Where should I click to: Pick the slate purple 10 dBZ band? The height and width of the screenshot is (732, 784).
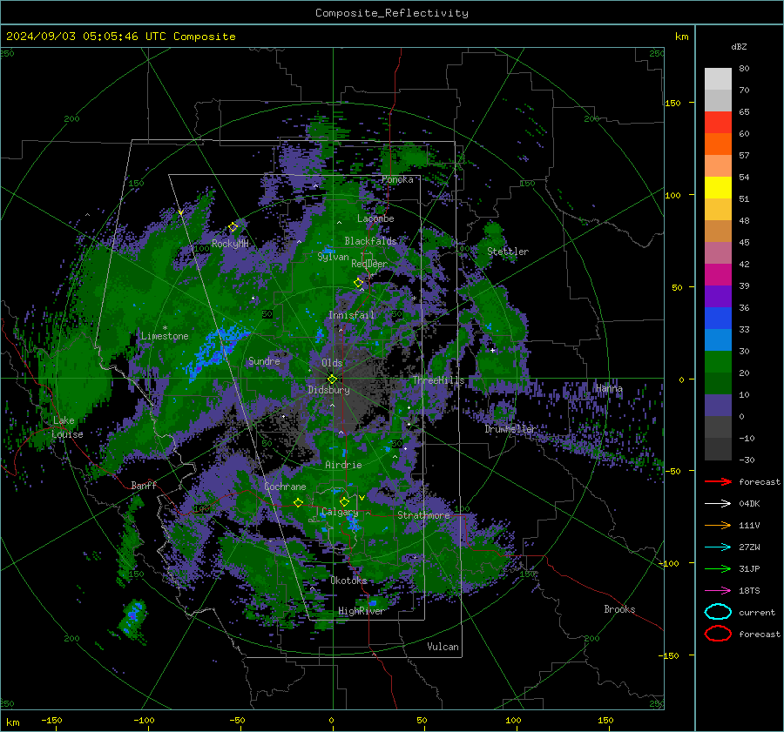click(x=718, y=405)
